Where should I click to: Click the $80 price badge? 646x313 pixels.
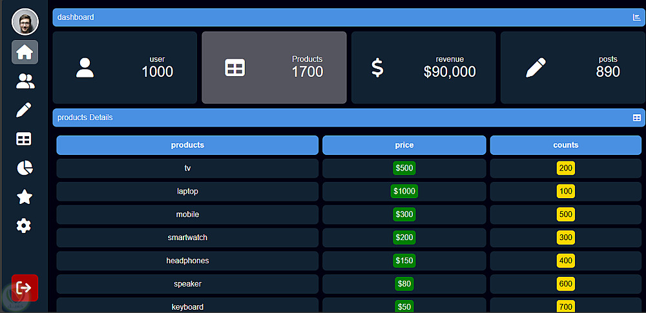point(404,283)
